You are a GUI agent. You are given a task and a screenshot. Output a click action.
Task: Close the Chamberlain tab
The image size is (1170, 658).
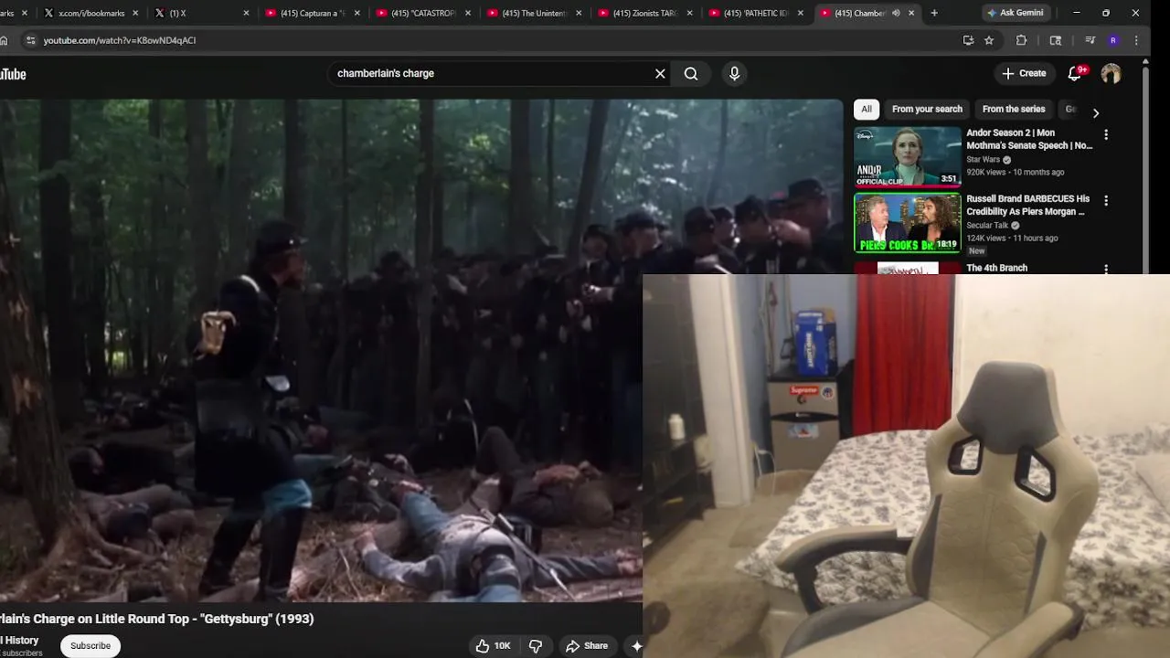pos(911,13)
